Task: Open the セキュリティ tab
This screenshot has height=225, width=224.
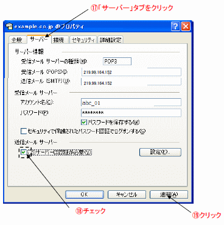Action: (83, 40)
